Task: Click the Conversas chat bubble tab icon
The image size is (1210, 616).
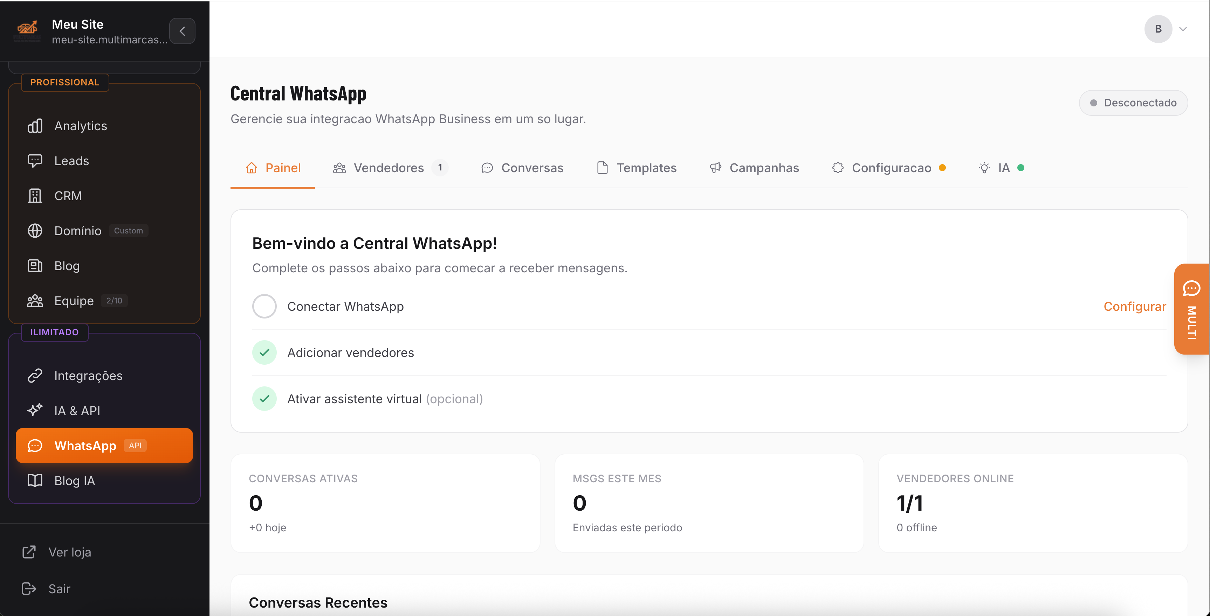Action: coord(487,168)
